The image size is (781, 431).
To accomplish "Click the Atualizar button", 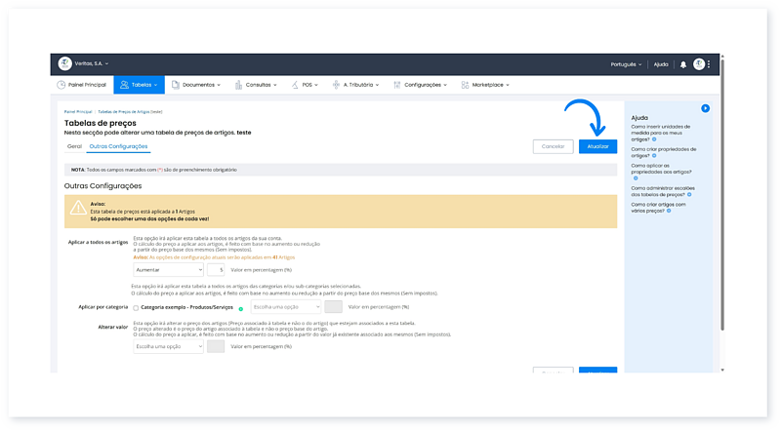I will (597, 146).
